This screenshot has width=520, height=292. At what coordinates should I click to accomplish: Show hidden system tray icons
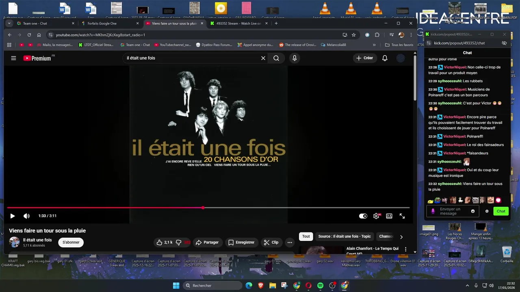467,286
